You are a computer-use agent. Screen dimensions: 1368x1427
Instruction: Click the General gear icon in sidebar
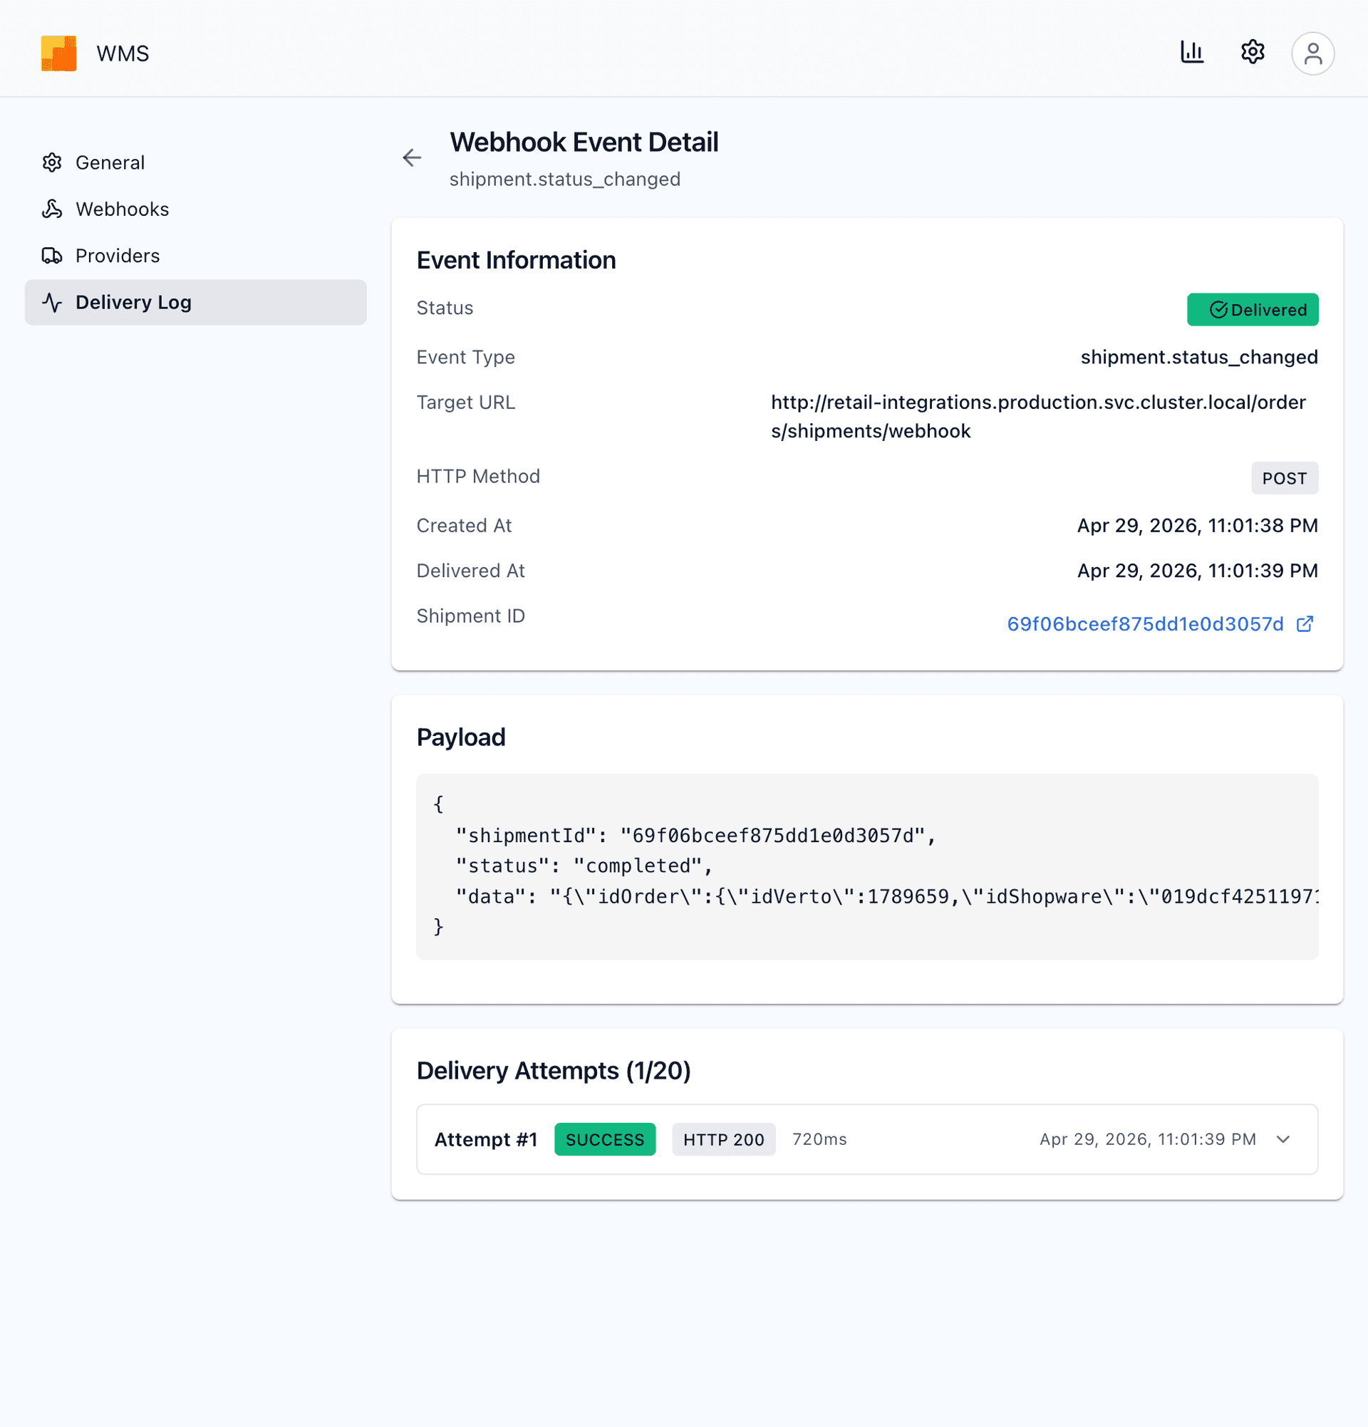(x=52, y=162)
